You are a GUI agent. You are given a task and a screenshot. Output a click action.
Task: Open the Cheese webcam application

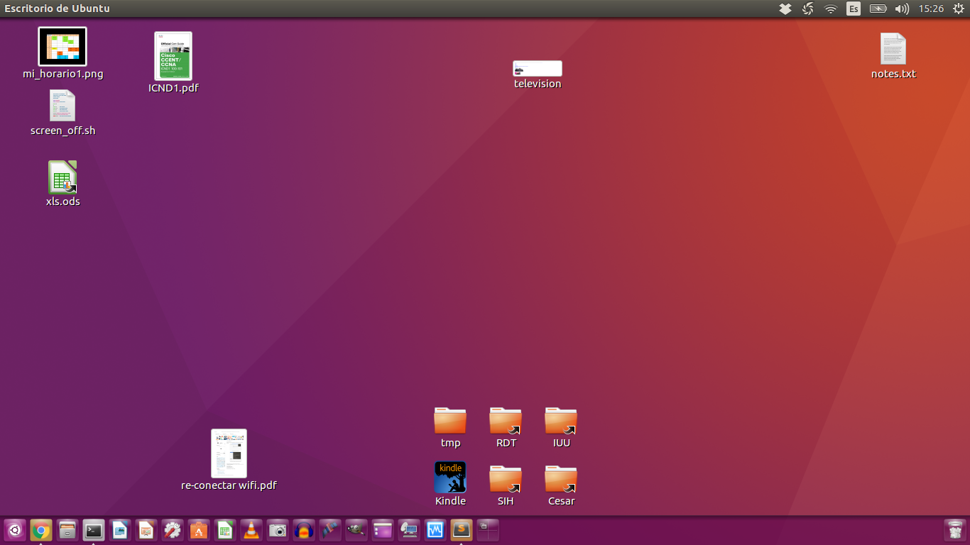(x=278, y=530)
